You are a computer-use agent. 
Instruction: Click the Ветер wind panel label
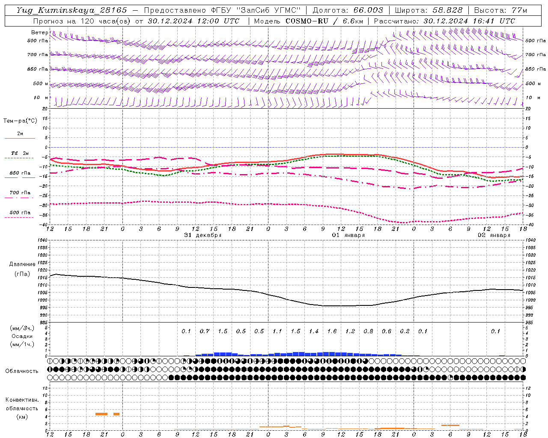pos(40,33)
